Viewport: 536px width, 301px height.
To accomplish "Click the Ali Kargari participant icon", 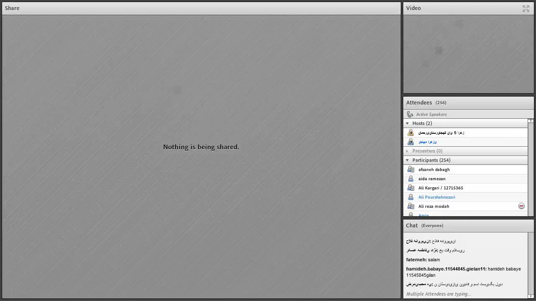I will click(410, 188).
